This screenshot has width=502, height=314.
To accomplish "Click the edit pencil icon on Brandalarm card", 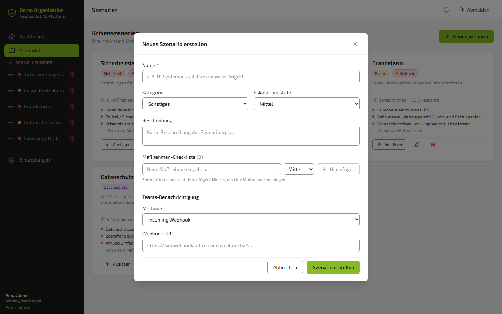I will [x=416, y=144].
